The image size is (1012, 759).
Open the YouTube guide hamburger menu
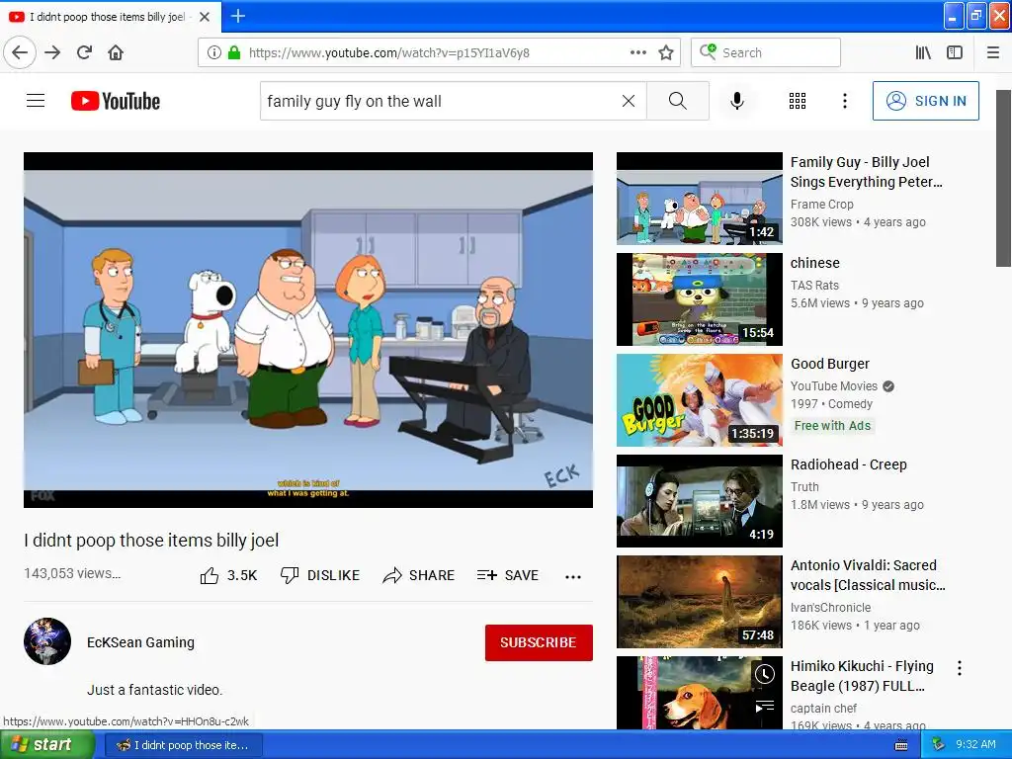point(36,101)
